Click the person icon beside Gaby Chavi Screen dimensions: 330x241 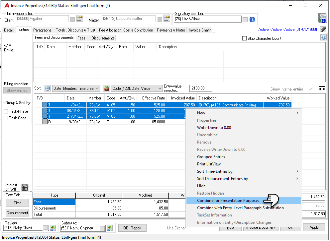(53, 228)
